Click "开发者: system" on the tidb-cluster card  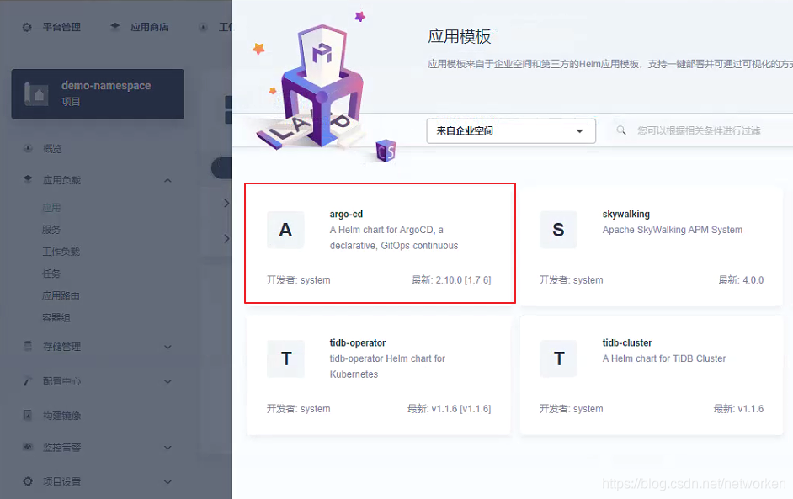[571, 408]
